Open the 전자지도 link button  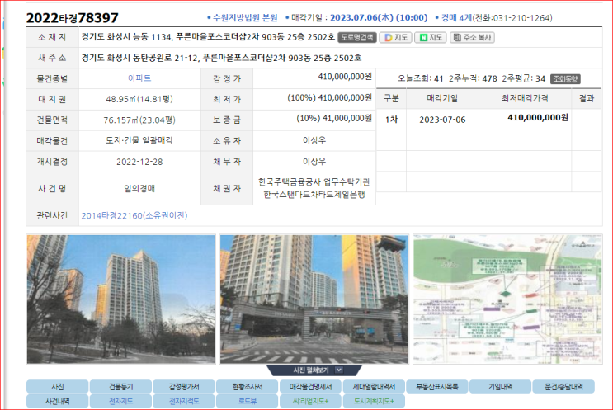click(120, 401)
